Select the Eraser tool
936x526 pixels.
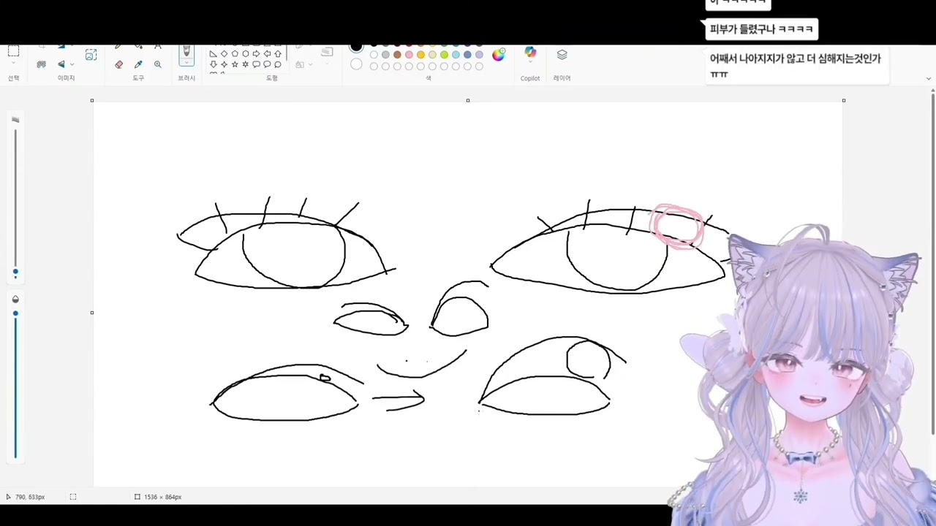click(x=119, y=64)
